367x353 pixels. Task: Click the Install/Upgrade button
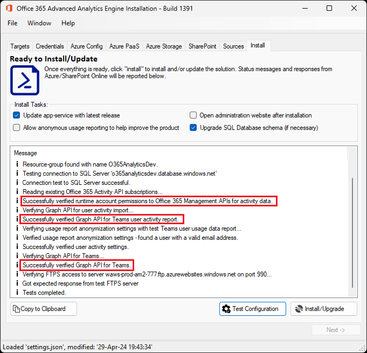(x=324, y=309)
